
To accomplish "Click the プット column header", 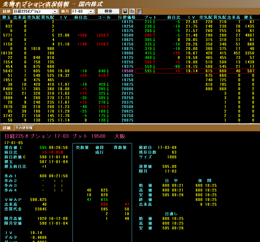I will click(x=150, y=17).
